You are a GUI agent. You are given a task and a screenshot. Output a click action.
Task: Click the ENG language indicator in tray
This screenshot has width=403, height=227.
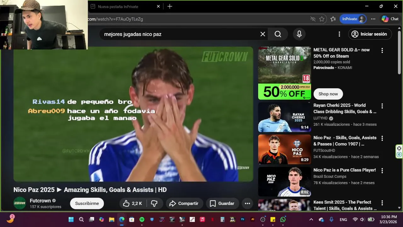pos(343,219)
